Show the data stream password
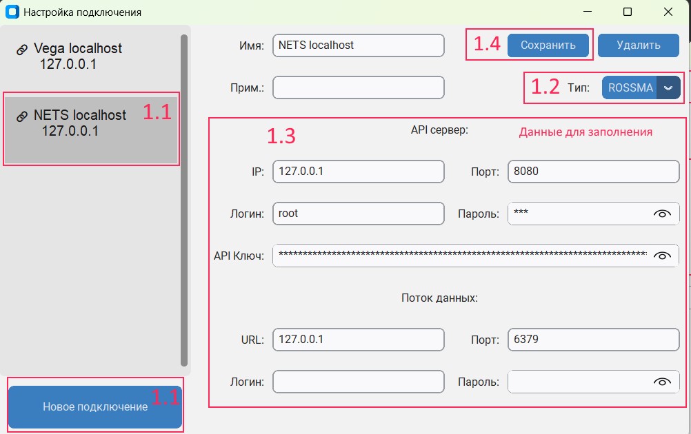691x434 pixels. (x=661, y=382)
